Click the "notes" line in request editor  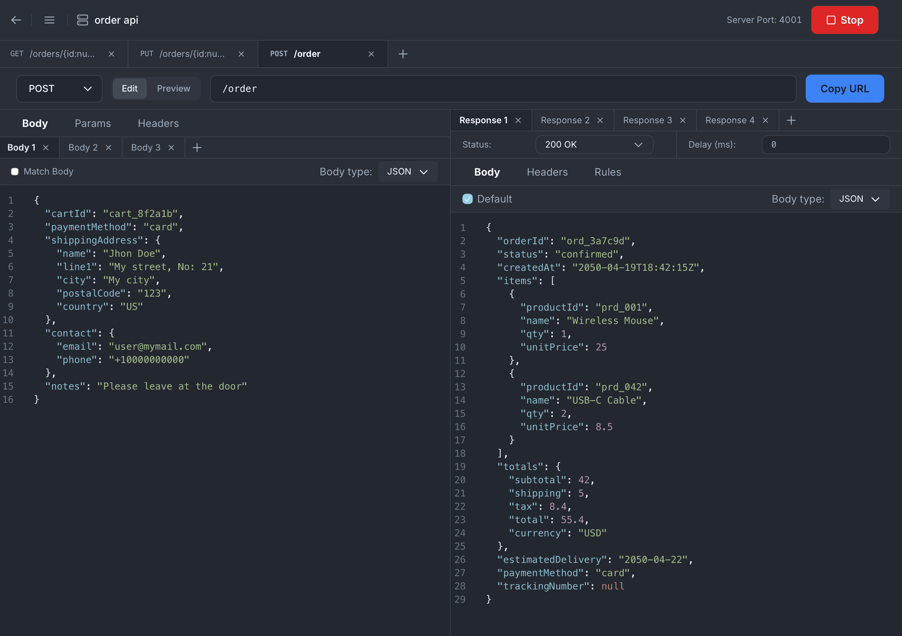tap(146, 386)
